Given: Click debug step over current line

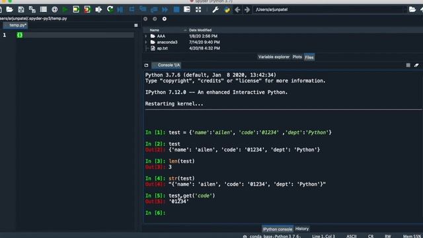Looking at the screenshot, I should 132,10.
